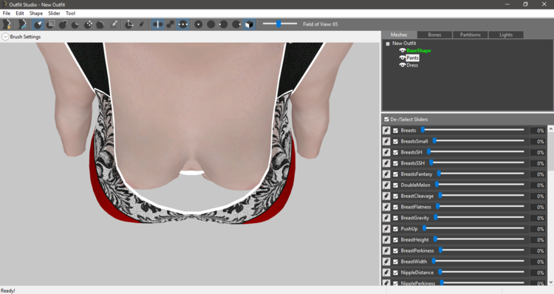554x294 pixels.
Task: Pick the Deflate brush tool
Action: 75,24
